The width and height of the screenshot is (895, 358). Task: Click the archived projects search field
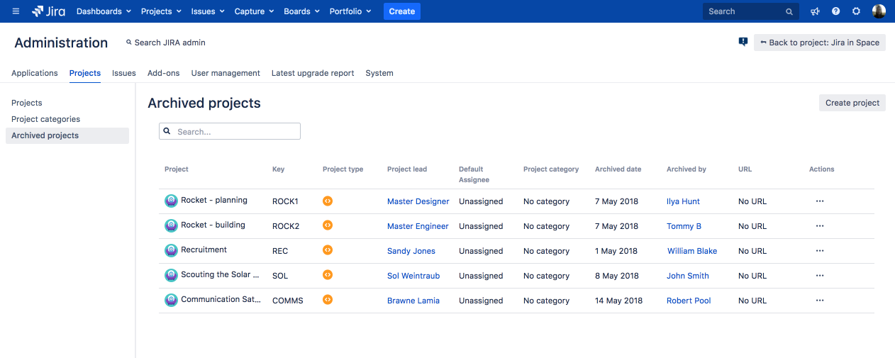click(x=234, y=132)
